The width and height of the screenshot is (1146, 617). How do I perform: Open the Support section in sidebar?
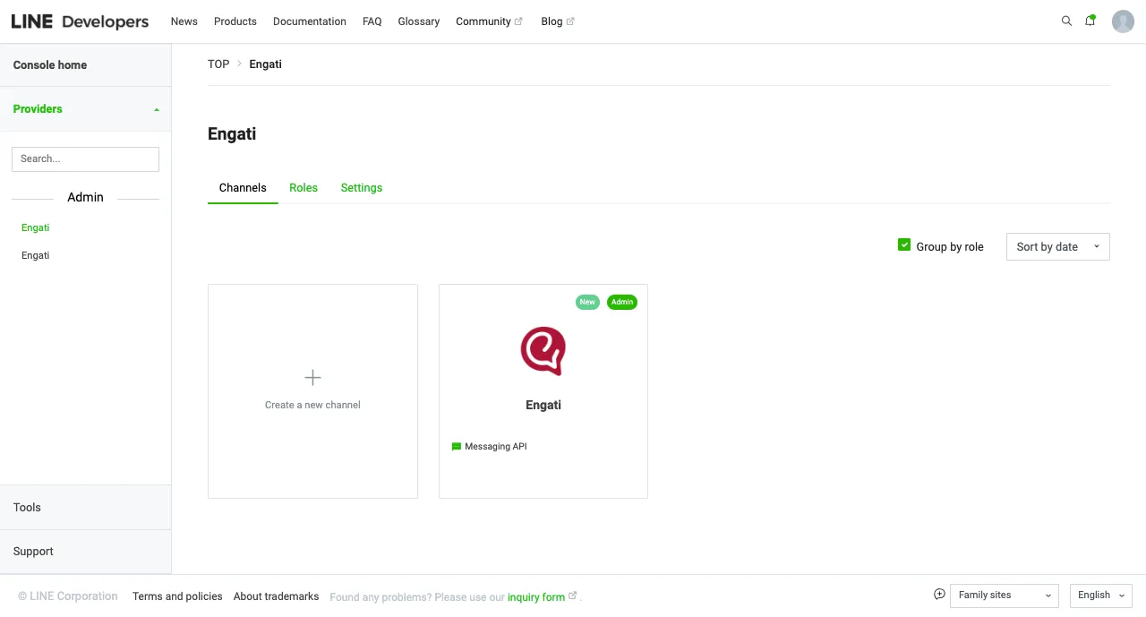click(85, 552)
